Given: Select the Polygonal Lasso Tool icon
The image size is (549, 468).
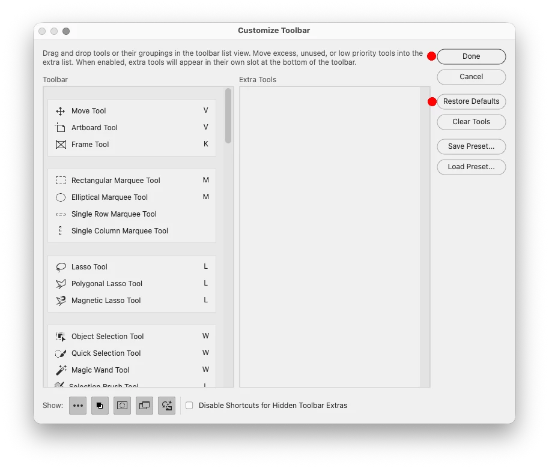Looking at the screenshot, I should click(61, 284).
